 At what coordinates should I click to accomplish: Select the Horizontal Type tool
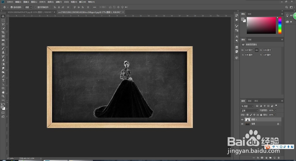pos(3,80)
